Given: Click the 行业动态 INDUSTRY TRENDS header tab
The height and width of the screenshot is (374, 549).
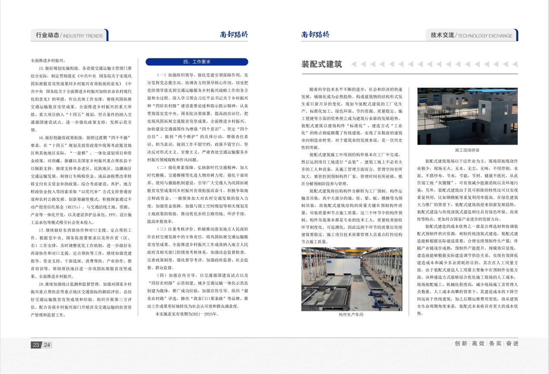Looking at the screenshot, I should (x=69, y=35).
